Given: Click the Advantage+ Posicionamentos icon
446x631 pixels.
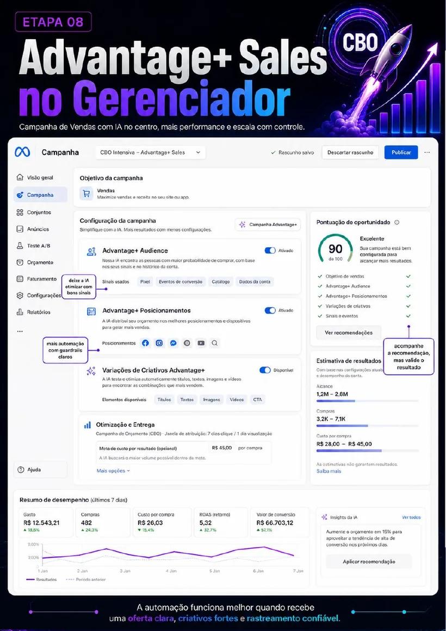Looking at the screenshot, I should pos(91,311).
